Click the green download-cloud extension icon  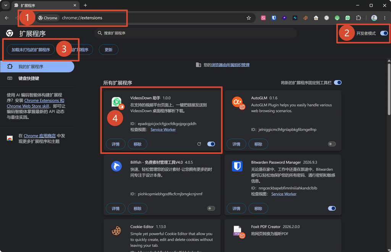point(337,18)
